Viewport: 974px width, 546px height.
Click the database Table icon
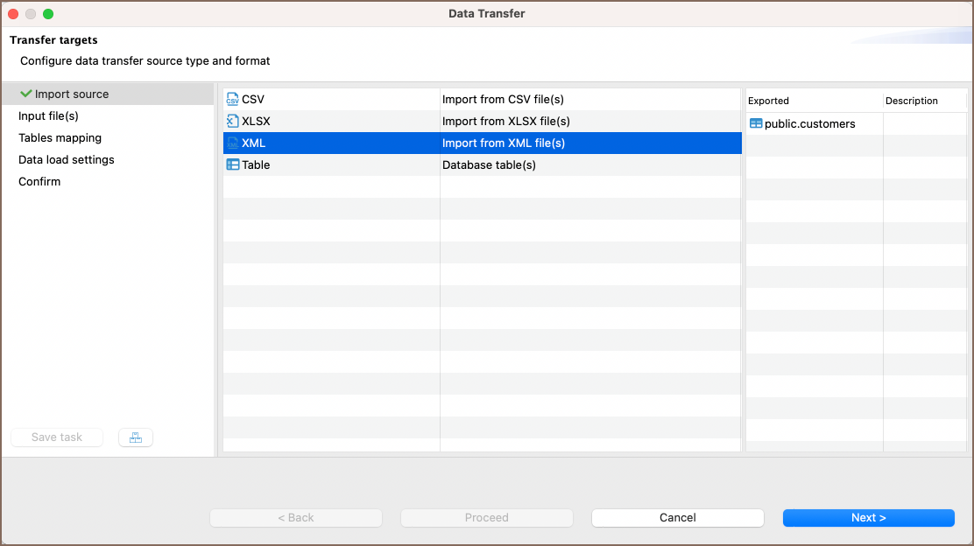[x=232, y=165]
